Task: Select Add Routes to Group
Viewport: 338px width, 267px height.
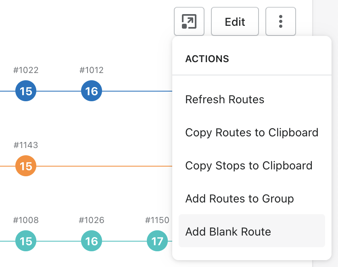Action: coord(239,199)
